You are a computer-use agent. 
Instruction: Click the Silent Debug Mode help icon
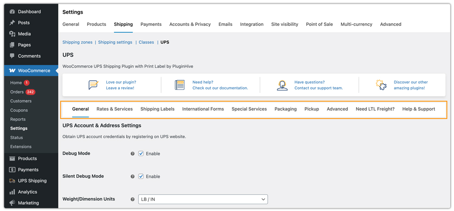[133, 176]
